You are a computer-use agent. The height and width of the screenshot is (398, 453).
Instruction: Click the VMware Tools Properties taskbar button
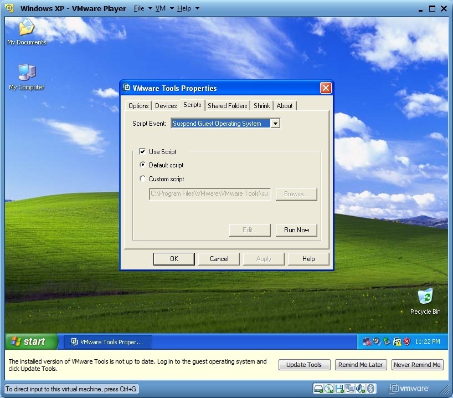[x=108, y=342]
